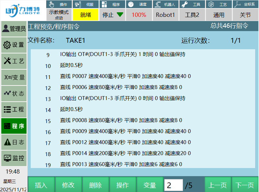Select program line 13 IO output instruction
This screenshot has height=192, width=259.
coord(123,98)
